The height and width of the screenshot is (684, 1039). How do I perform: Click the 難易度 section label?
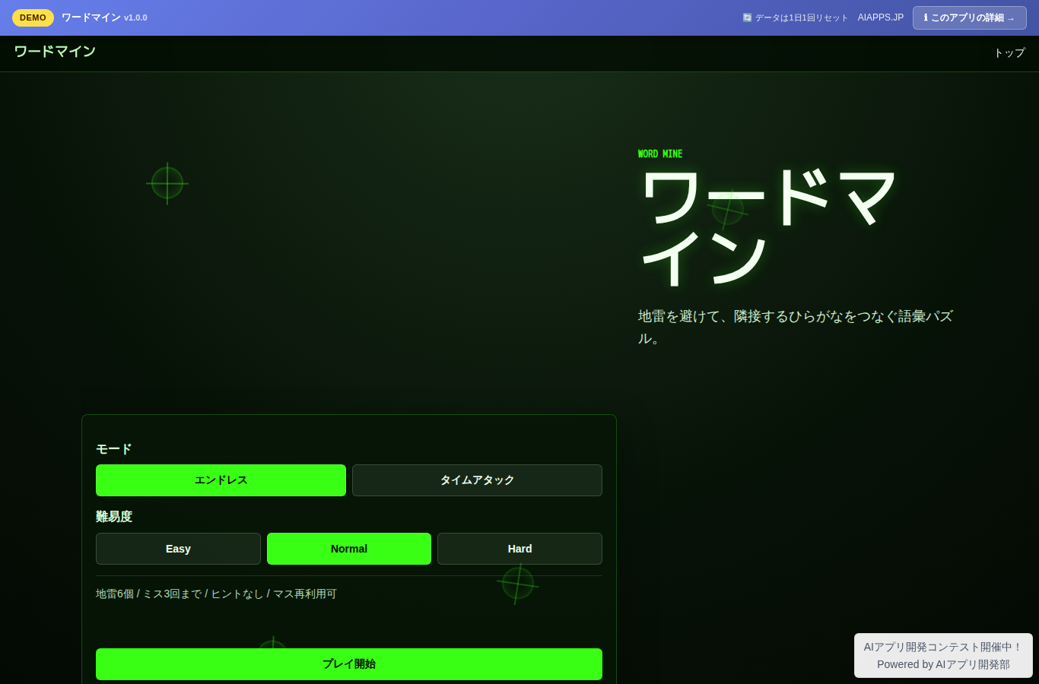[114, 517]
